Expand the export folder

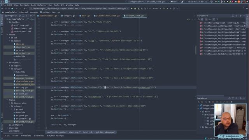[10, 66]
